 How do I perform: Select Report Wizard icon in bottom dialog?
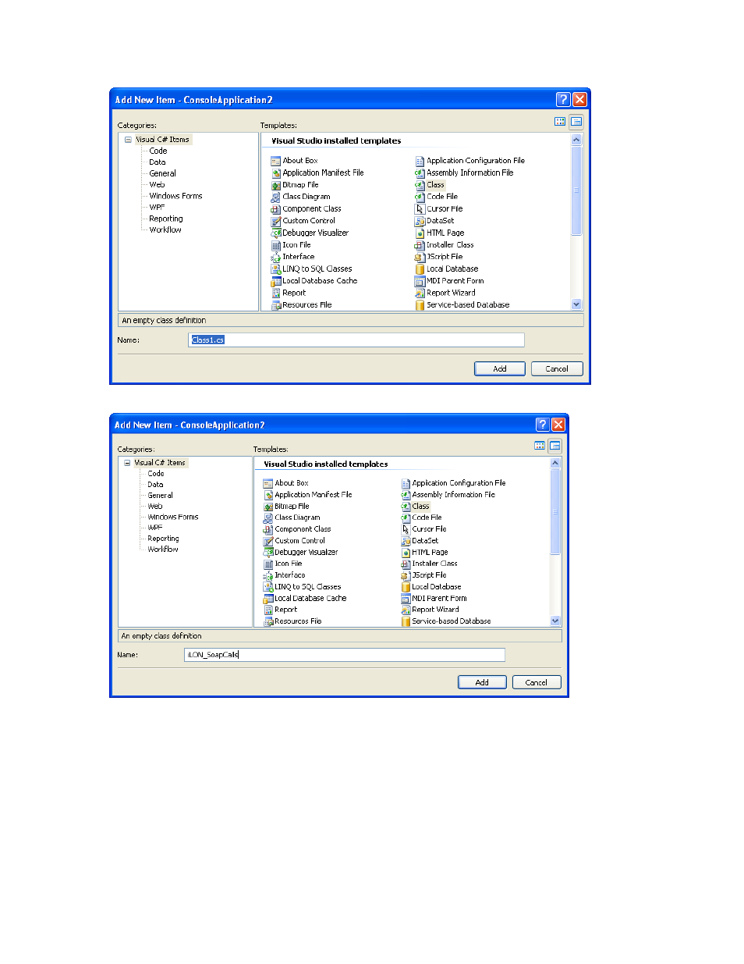click(x=406, y=610)
